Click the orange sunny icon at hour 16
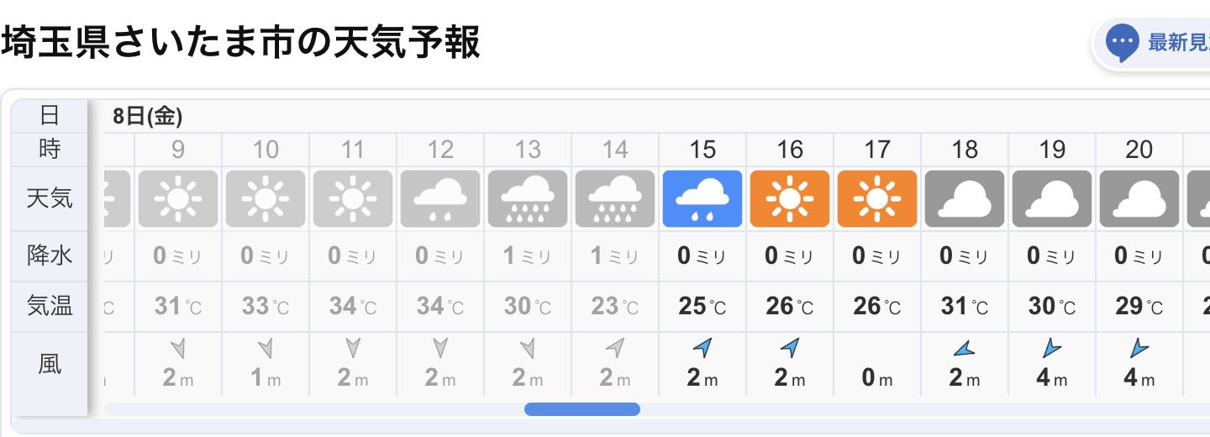 click(790, 199)
